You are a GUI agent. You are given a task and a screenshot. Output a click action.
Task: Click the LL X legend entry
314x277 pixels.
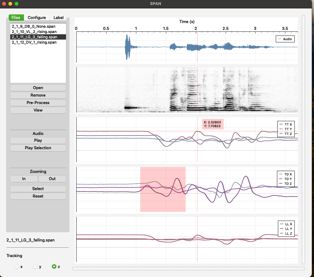pyautogui.click(x=286, y=224)
